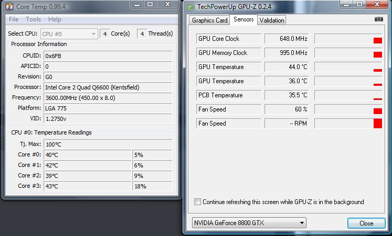Image resolution: width=392 pixels, height=236 pixels.
Task: Click the Thread(s) count field
Action: pos(142,33)
